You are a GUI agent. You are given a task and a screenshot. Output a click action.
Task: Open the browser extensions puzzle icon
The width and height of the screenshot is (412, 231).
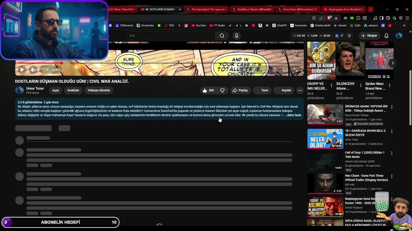[358, 18]
